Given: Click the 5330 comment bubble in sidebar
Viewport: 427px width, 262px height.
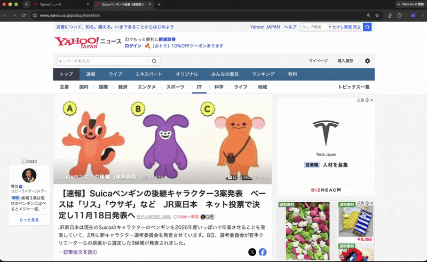Looking at the screenshot, I should [x=29, y=162].
